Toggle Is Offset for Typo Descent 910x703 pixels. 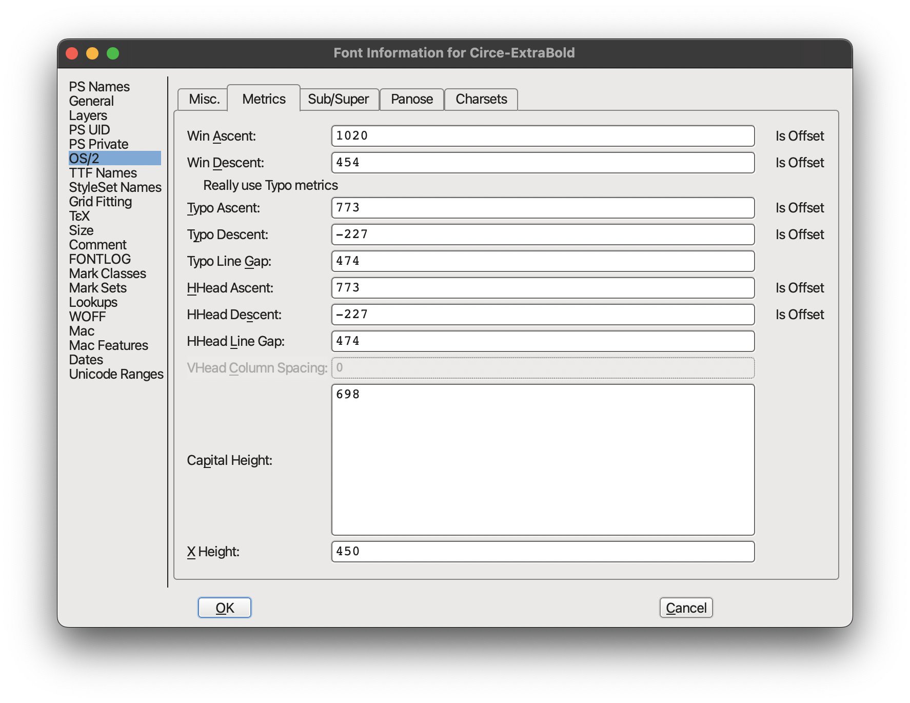pos(799,235)
